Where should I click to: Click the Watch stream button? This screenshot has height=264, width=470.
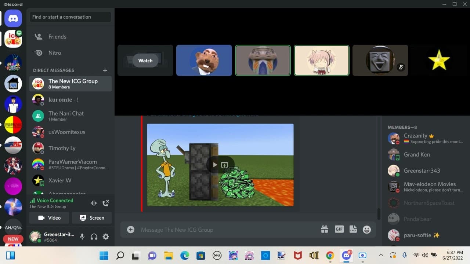click(145, 60)
